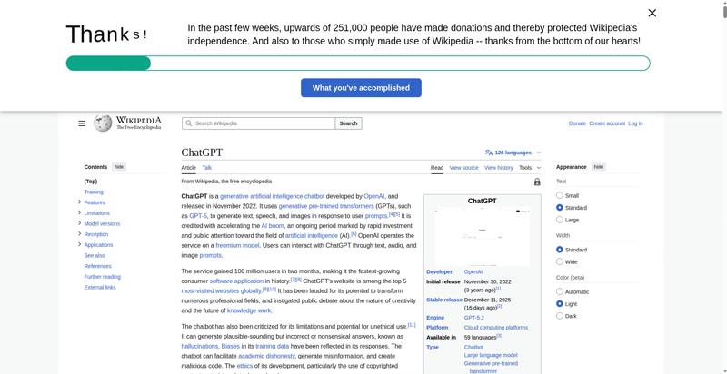Open the Create account link
Image resolution: width=727 pixels, height=374 pixels.
(x=607, y=123)
